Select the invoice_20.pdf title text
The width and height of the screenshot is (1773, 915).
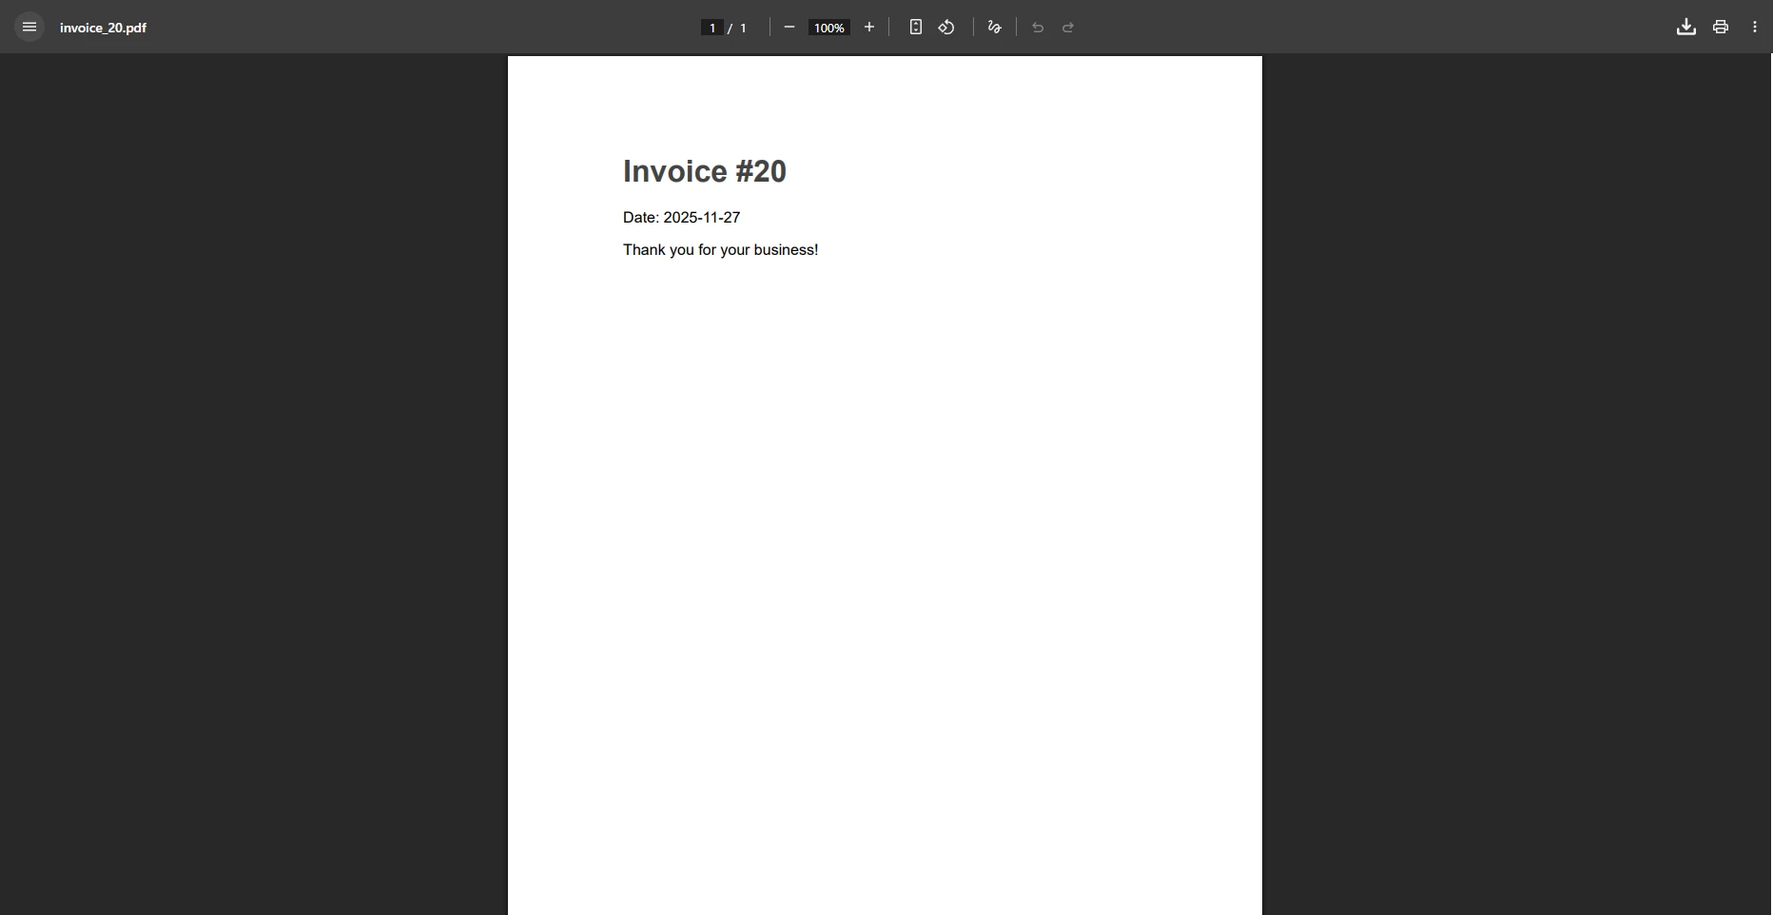click(103, 28)
